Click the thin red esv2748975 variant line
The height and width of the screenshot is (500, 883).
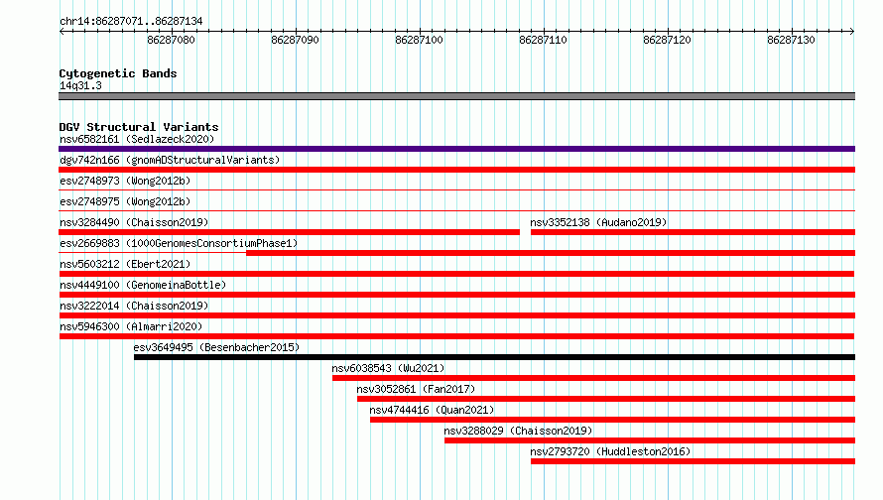point(456,211)
